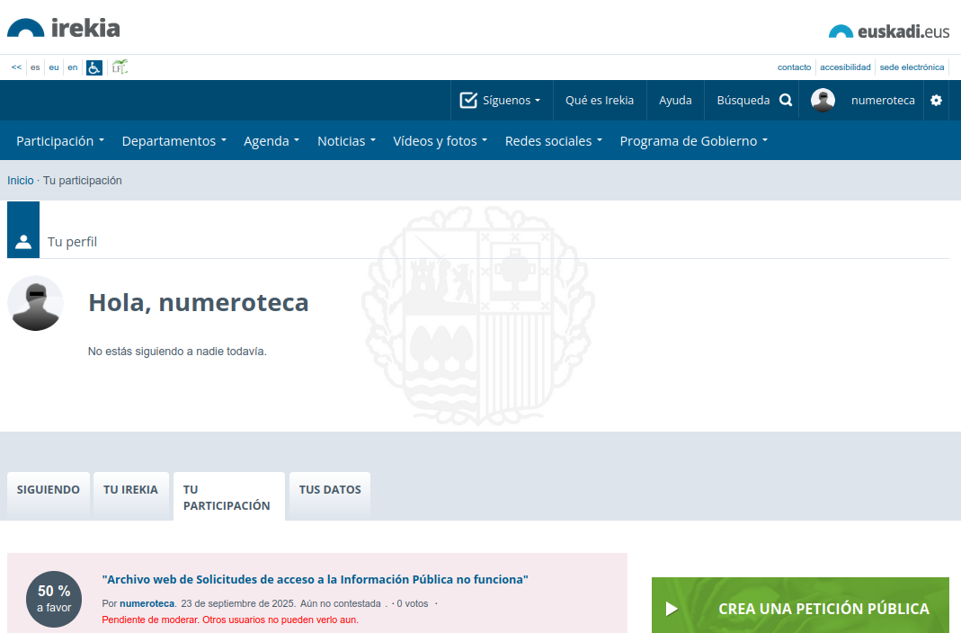This screenshot has width=961, height=633.
Task: Switch language to Basque (eu)
Action: click(54, 67)
